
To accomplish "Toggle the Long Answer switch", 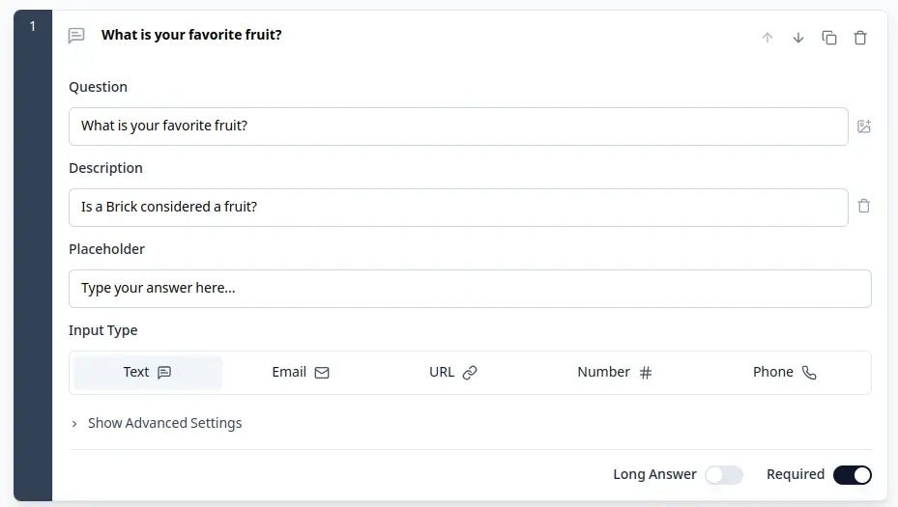I will [x=724, y=475].
